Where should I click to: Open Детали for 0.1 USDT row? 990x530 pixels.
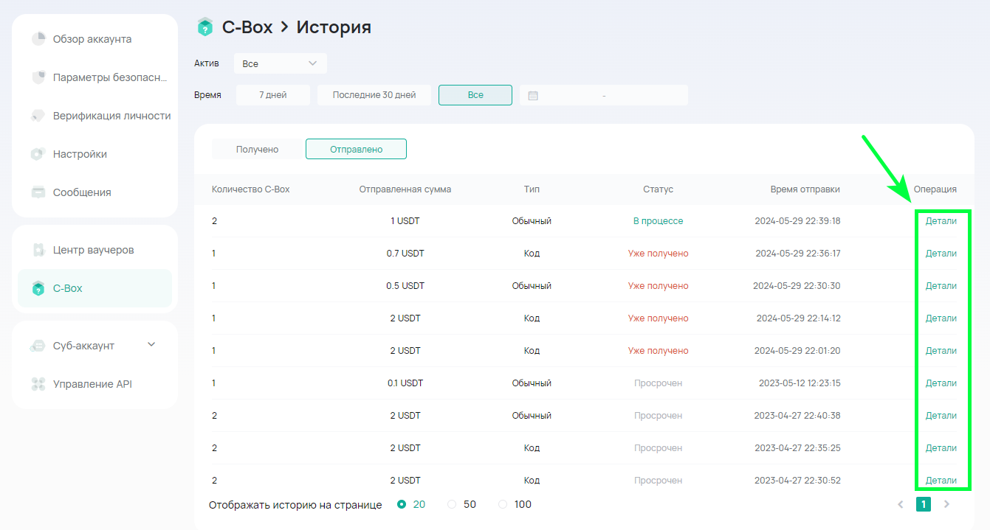(941, 383)
